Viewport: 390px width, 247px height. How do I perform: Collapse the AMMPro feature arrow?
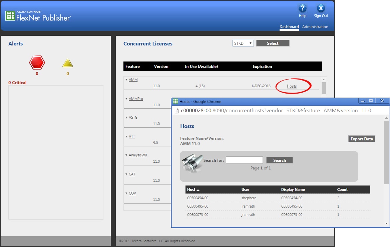[x=126, y=99]
